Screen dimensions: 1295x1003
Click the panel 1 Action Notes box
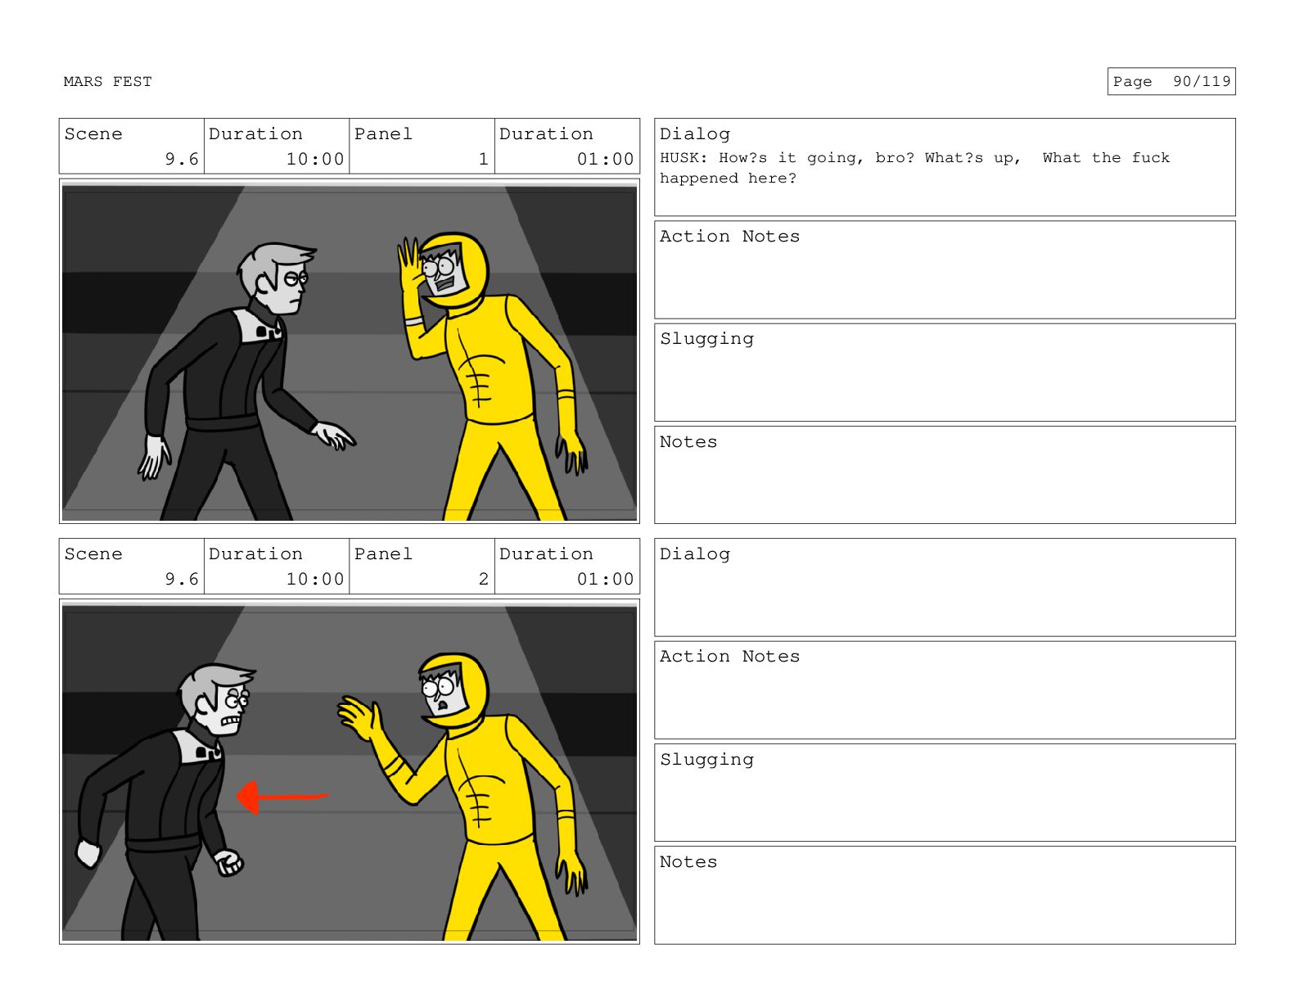[945, 270]
